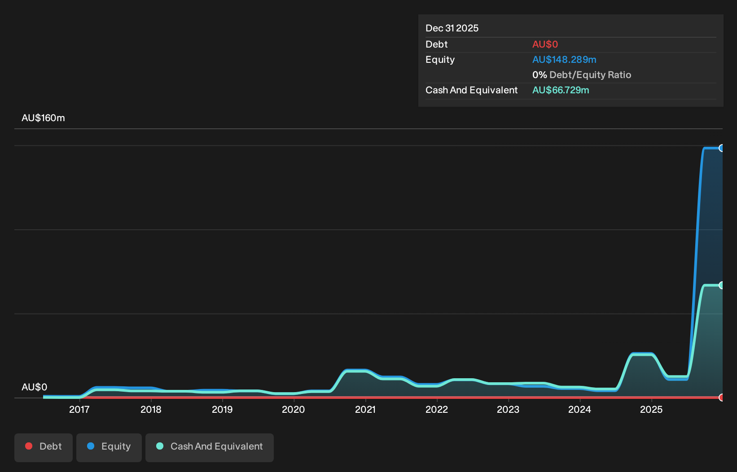Click the Debt row label in tooltip

[436, 44]
